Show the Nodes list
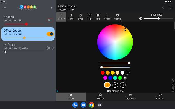The image size is (175, 109). point(107,17)
